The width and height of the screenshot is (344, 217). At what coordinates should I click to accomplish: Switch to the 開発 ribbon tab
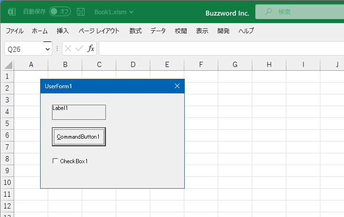pos(224,31)
